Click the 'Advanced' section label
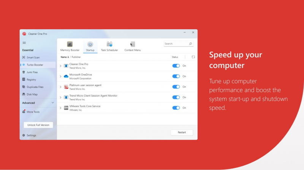This screenshot has width=304, height=170. pos(28,103)
